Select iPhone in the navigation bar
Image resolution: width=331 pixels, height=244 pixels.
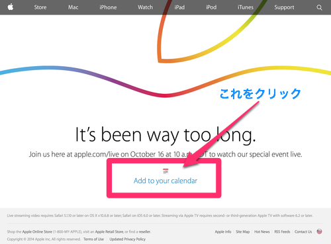tap(108, 7)
